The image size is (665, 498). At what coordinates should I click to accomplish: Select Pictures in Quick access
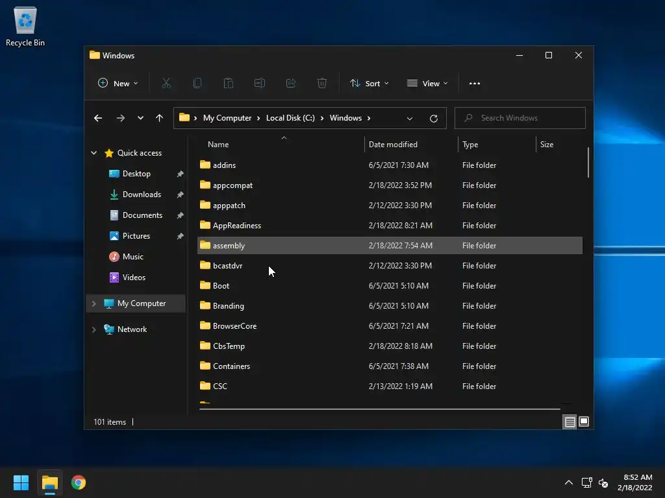coord(136,236)
